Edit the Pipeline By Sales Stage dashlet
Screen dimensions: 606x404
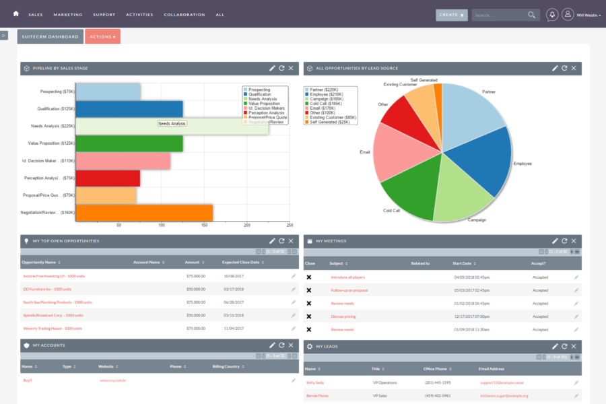[x=272, y=68]
